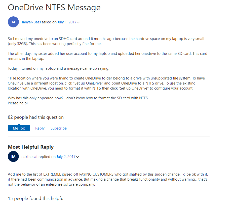
Task: Click the July 1, 2017 date link
Action: point(67,22)
